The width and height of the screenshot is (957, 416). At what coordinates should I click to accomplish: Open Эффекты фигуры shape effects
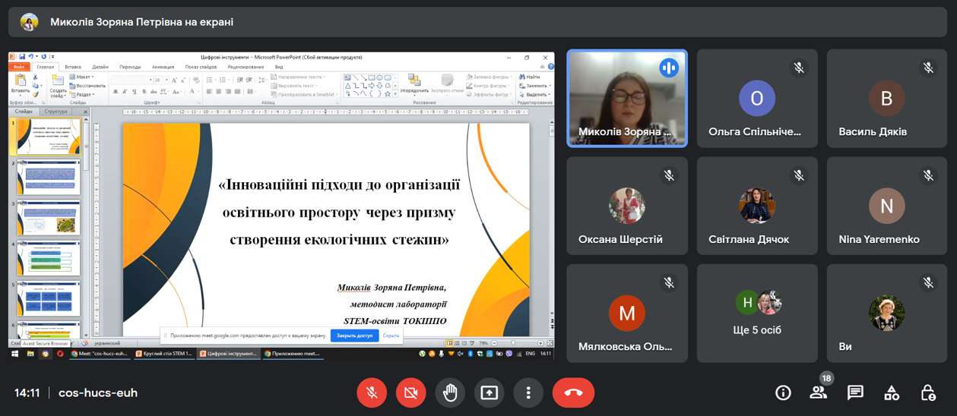(x=489, y=95)
